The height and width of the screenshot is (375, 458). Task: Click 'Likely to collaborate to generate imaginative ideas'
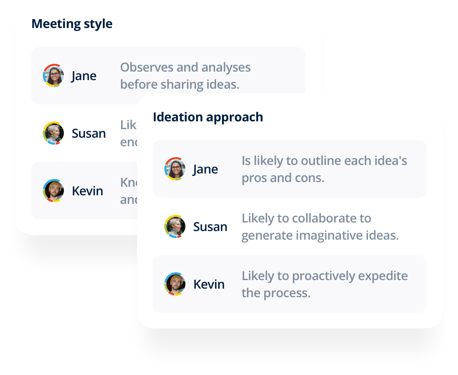point(320,227)
